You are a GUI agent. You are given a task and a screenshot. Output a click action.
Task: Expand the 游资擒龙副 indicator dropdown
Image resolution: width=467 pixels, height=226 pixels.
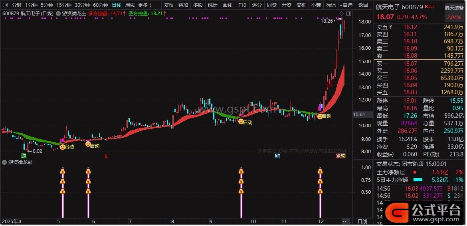[x=5, y=162]
